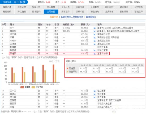The height and width of the screenshot is (114, 146).
Task: Click stock code 300353 in header
Action: pos(7,2)
